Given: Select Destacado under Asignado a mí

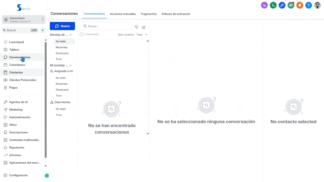Looking at the screenshot, I should (x=62, y=90).
